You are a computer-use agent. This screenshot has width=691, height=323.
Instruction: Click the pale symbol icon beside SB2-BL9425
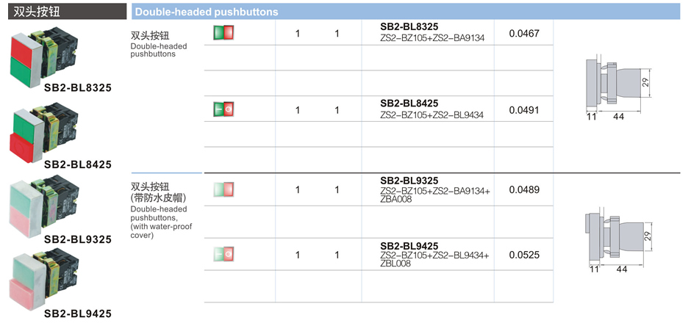click(223, 255)
